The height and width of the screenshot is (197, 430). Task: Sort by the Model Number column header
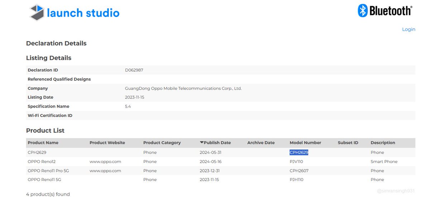point(305,143)
